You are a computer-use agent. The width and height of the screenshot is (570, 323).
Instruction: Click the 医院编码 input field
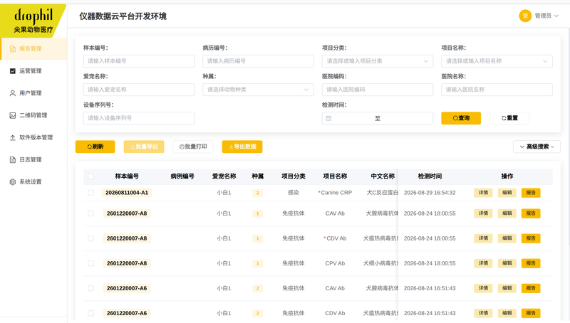click(x=378, y=89)
